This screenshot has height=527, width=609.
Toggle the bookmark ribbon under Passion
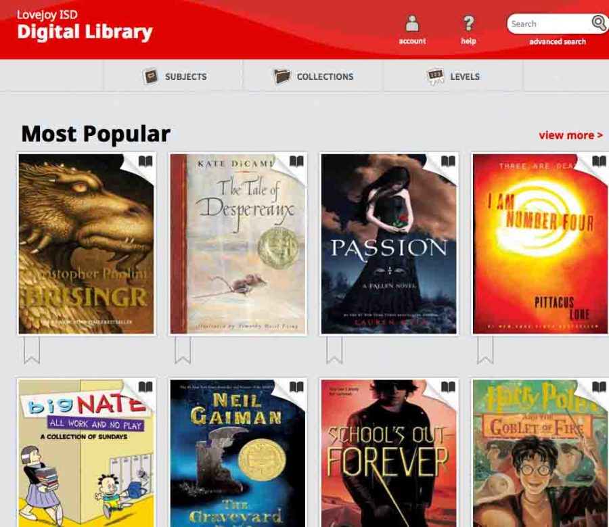click(334, 350)
